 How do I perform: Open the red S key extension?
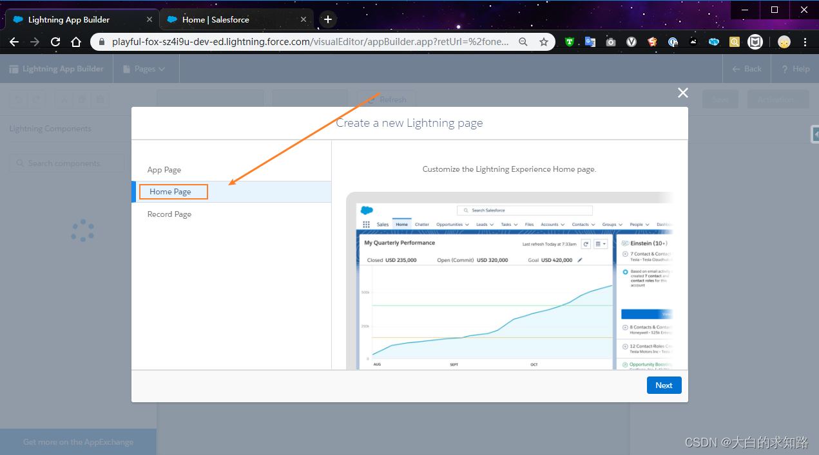pyautogui.click(x=652, y=42)
